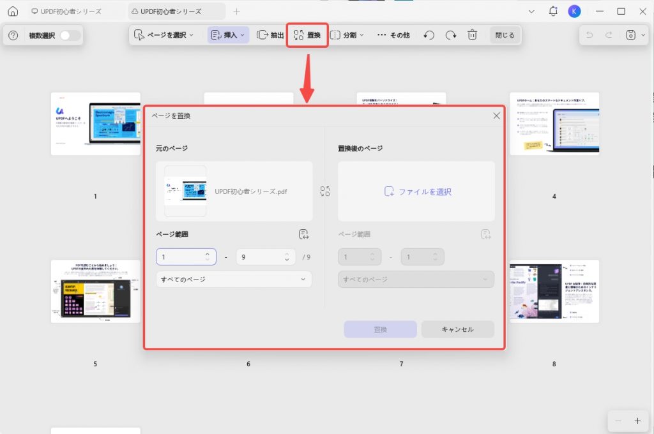The width and height of the screenshot is (654, 434).
Task: Open the user account avatar K
Action: [x=574, y=11]
